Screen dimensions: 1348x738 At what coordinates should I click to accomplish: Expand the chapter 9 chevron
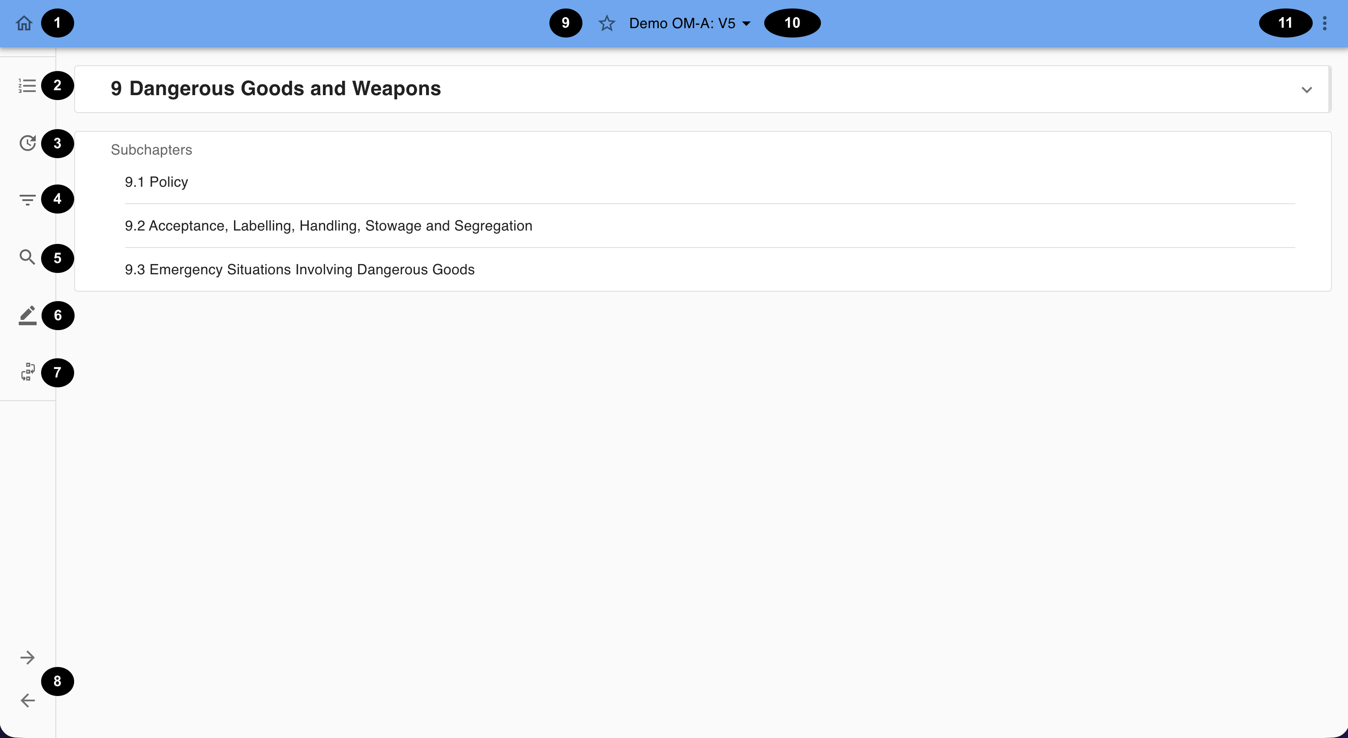[x=1306, y=89]
